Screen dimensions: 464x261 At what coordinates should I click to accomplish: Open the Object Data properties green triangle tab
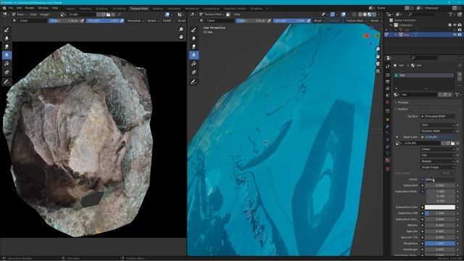click(388, 153)
